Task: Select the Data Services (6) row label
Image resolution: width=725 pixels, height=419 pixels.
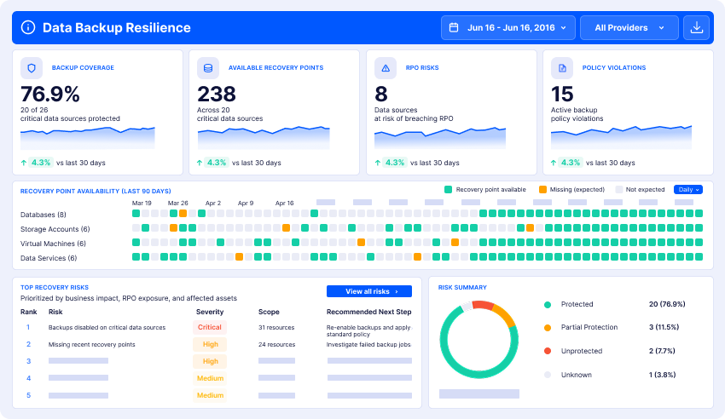Action: pyautogui.click(x=49, y=258)
